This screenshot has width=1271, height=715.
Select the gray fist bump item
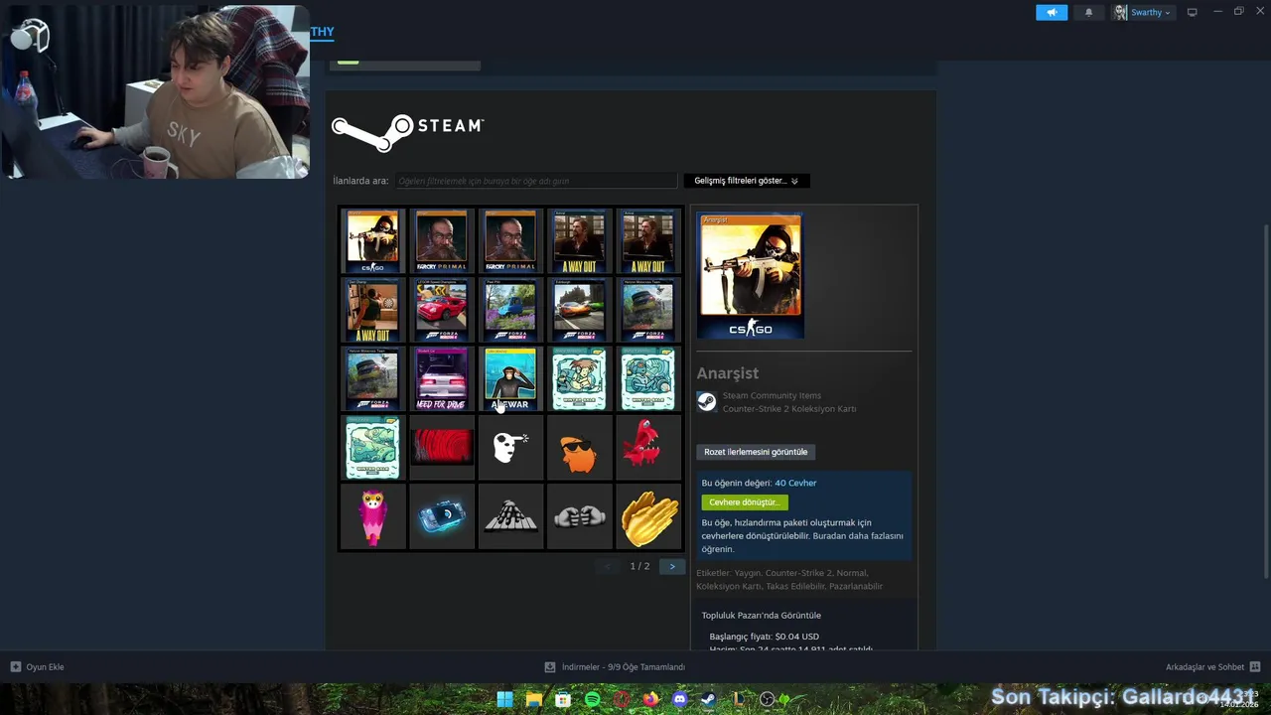[580, 516]
